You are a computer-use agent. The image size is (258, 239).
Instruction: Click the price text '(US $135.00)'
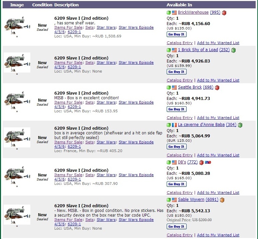[179, 28]
